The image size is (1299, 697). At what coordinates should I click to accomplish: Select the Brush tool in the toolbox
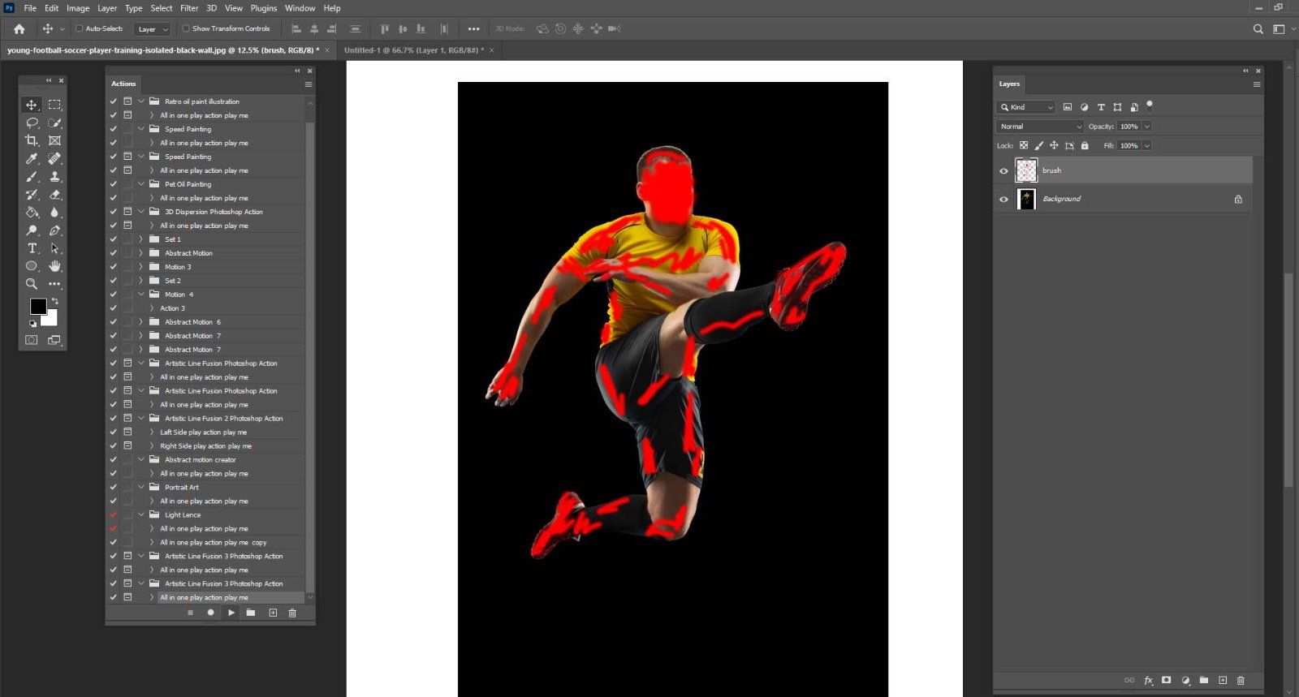tap(32, 176)
